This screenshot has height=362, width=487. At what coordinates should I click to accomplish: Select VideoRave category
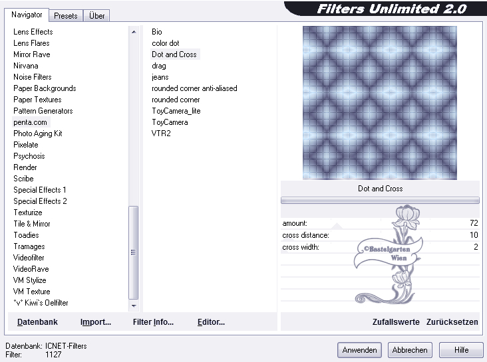[31, 269]
